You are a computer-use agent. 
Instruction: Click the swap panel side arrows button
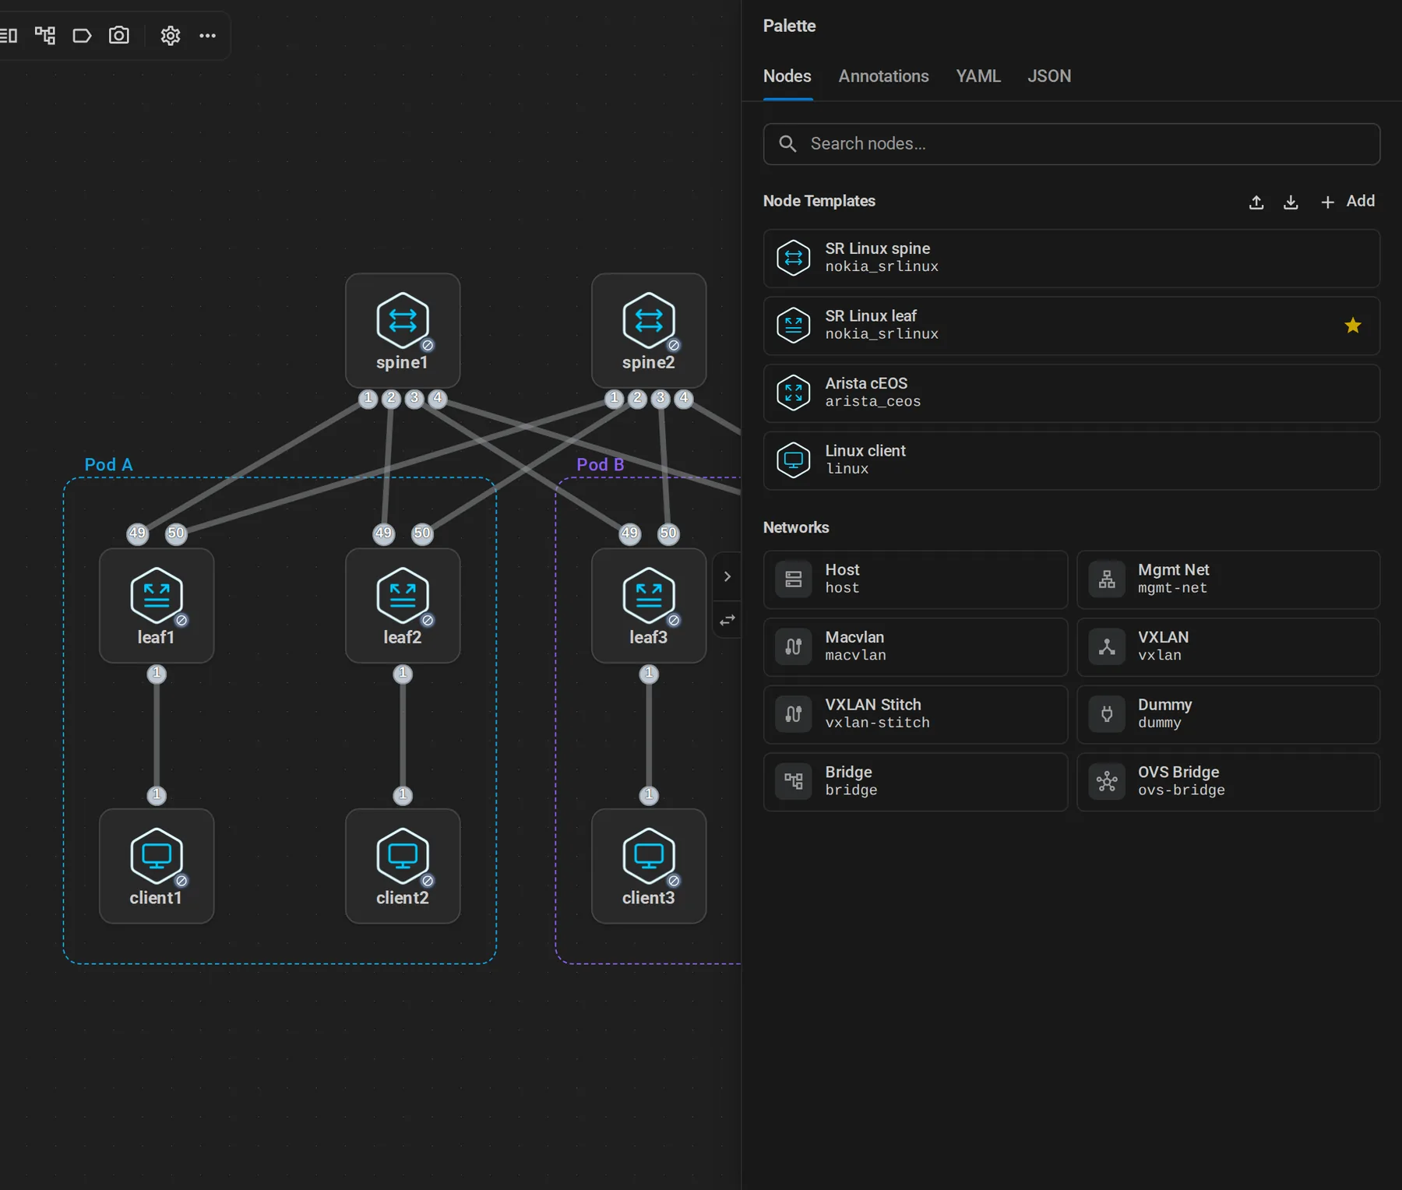tap(727, 620)
